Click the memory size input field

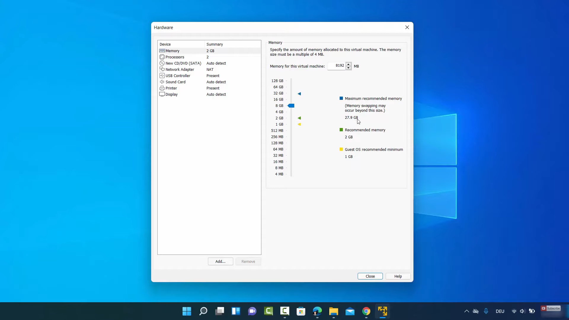click(x=336, y=66)
